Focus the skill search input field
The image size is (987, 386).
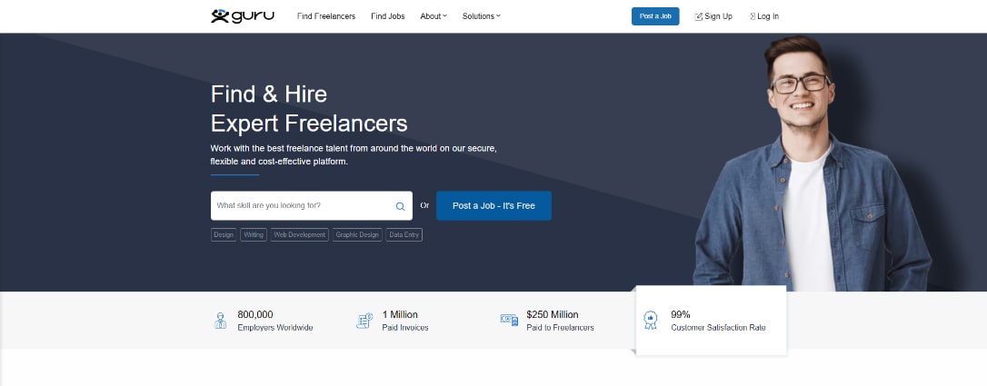(x=302, y=206)
